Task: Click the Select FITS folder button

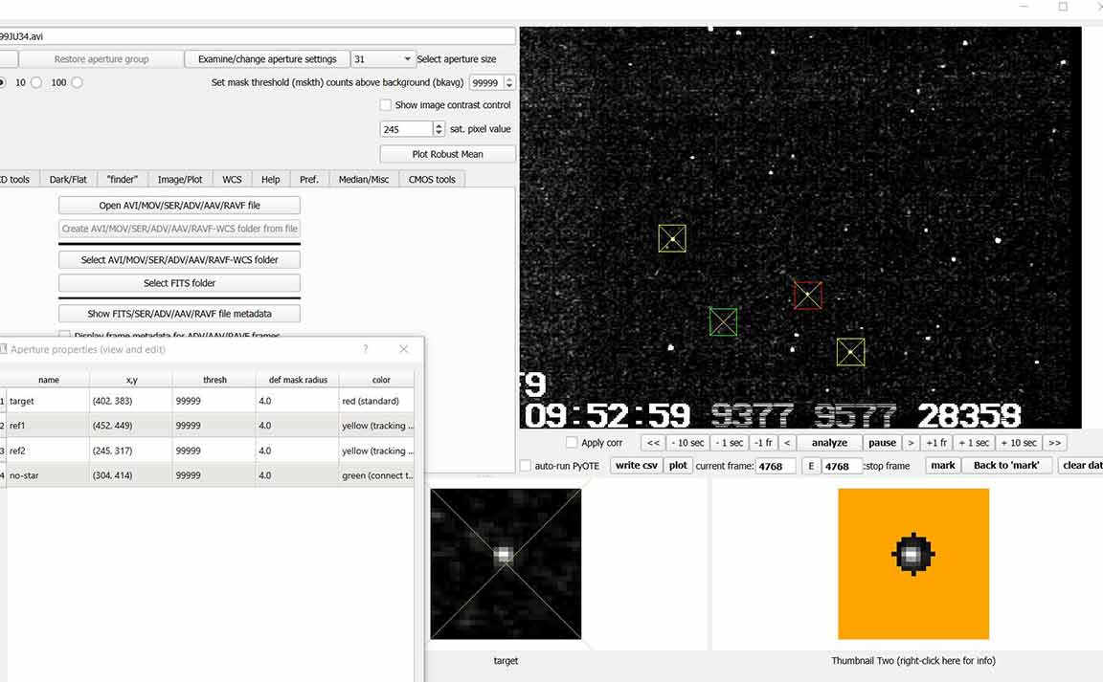Action: pyautogui.click(x=179, y=282)
